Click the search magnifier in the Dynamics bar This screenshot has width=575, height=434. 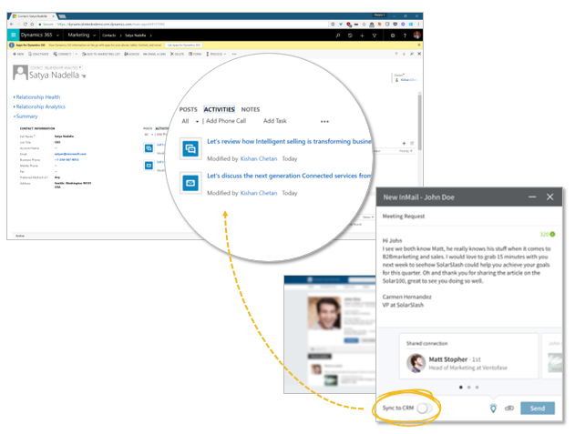pyautogui.click(x=338, y=35)
